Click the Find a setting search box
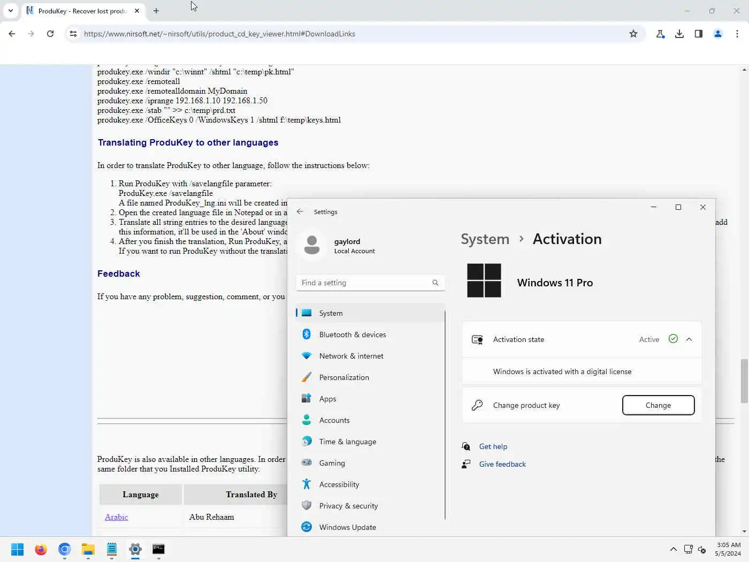The image size is (749, 562). [370, 283]
